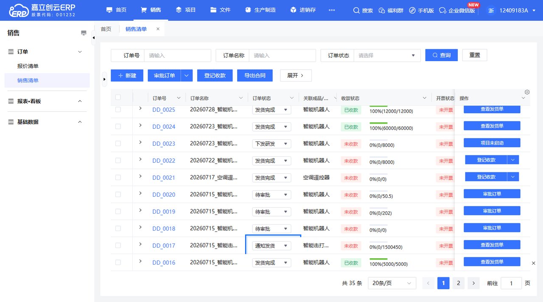Open the 订单状态 filter dropdown 请选择

tap(387, 56)
